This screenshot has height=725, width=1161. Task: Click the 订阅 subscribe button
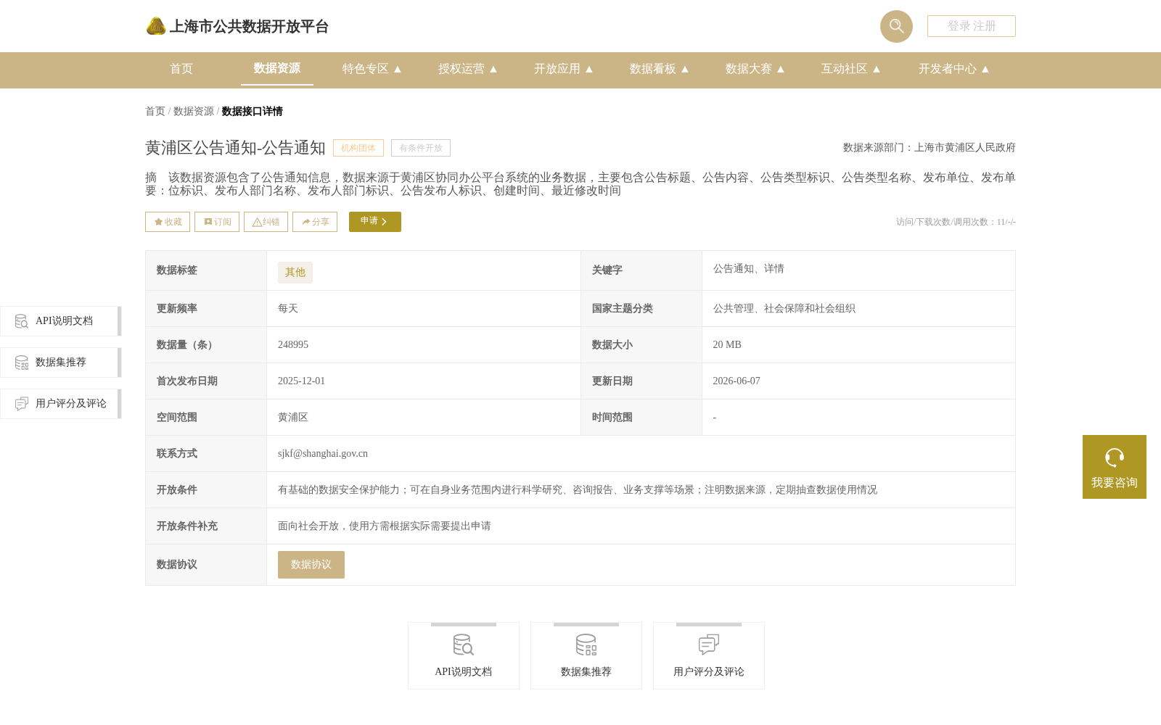click(x=217, y=222)
